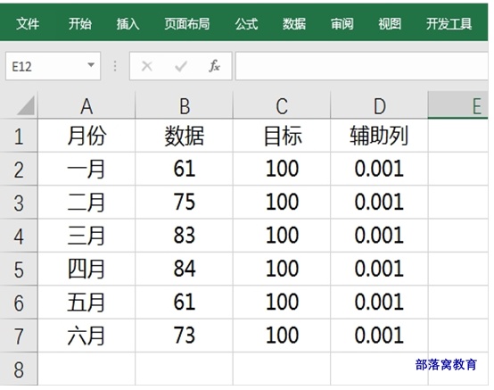Select column E header
Screen dimensions: 494x390
pos(458,106)
